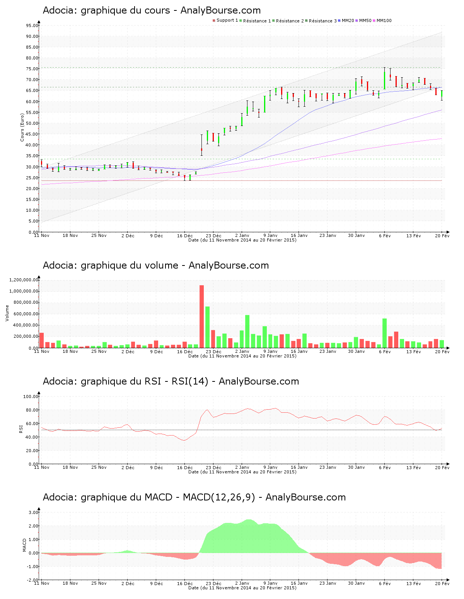Viewport: 464px width, 599px height.
Task: Select the Résistance 2 legend label
Action: tap(290, 21)
